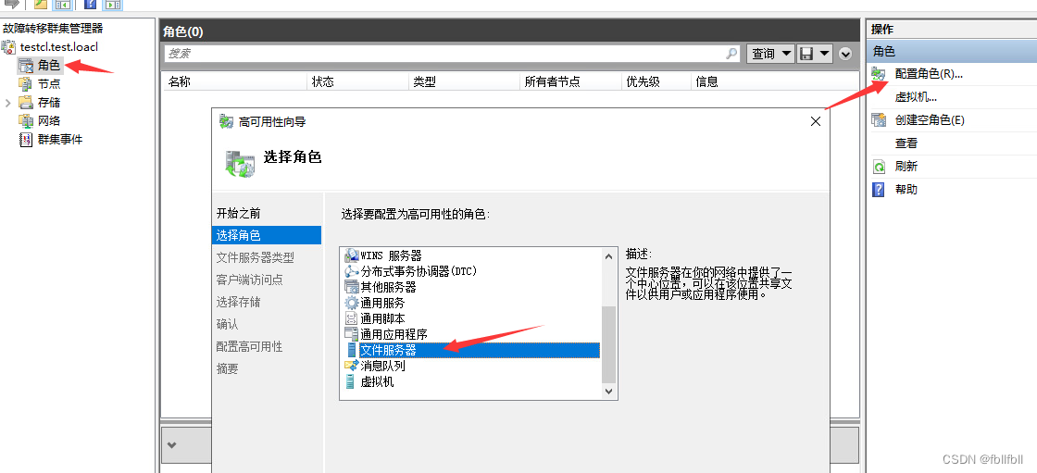Select 通用应用程序 role icon
Screen dimensions: 1037x473
[x=352, y=334]
